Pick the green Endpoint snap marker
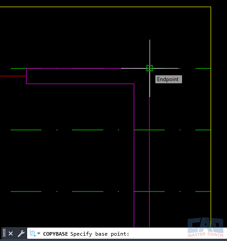 click(x=150, y=68)
